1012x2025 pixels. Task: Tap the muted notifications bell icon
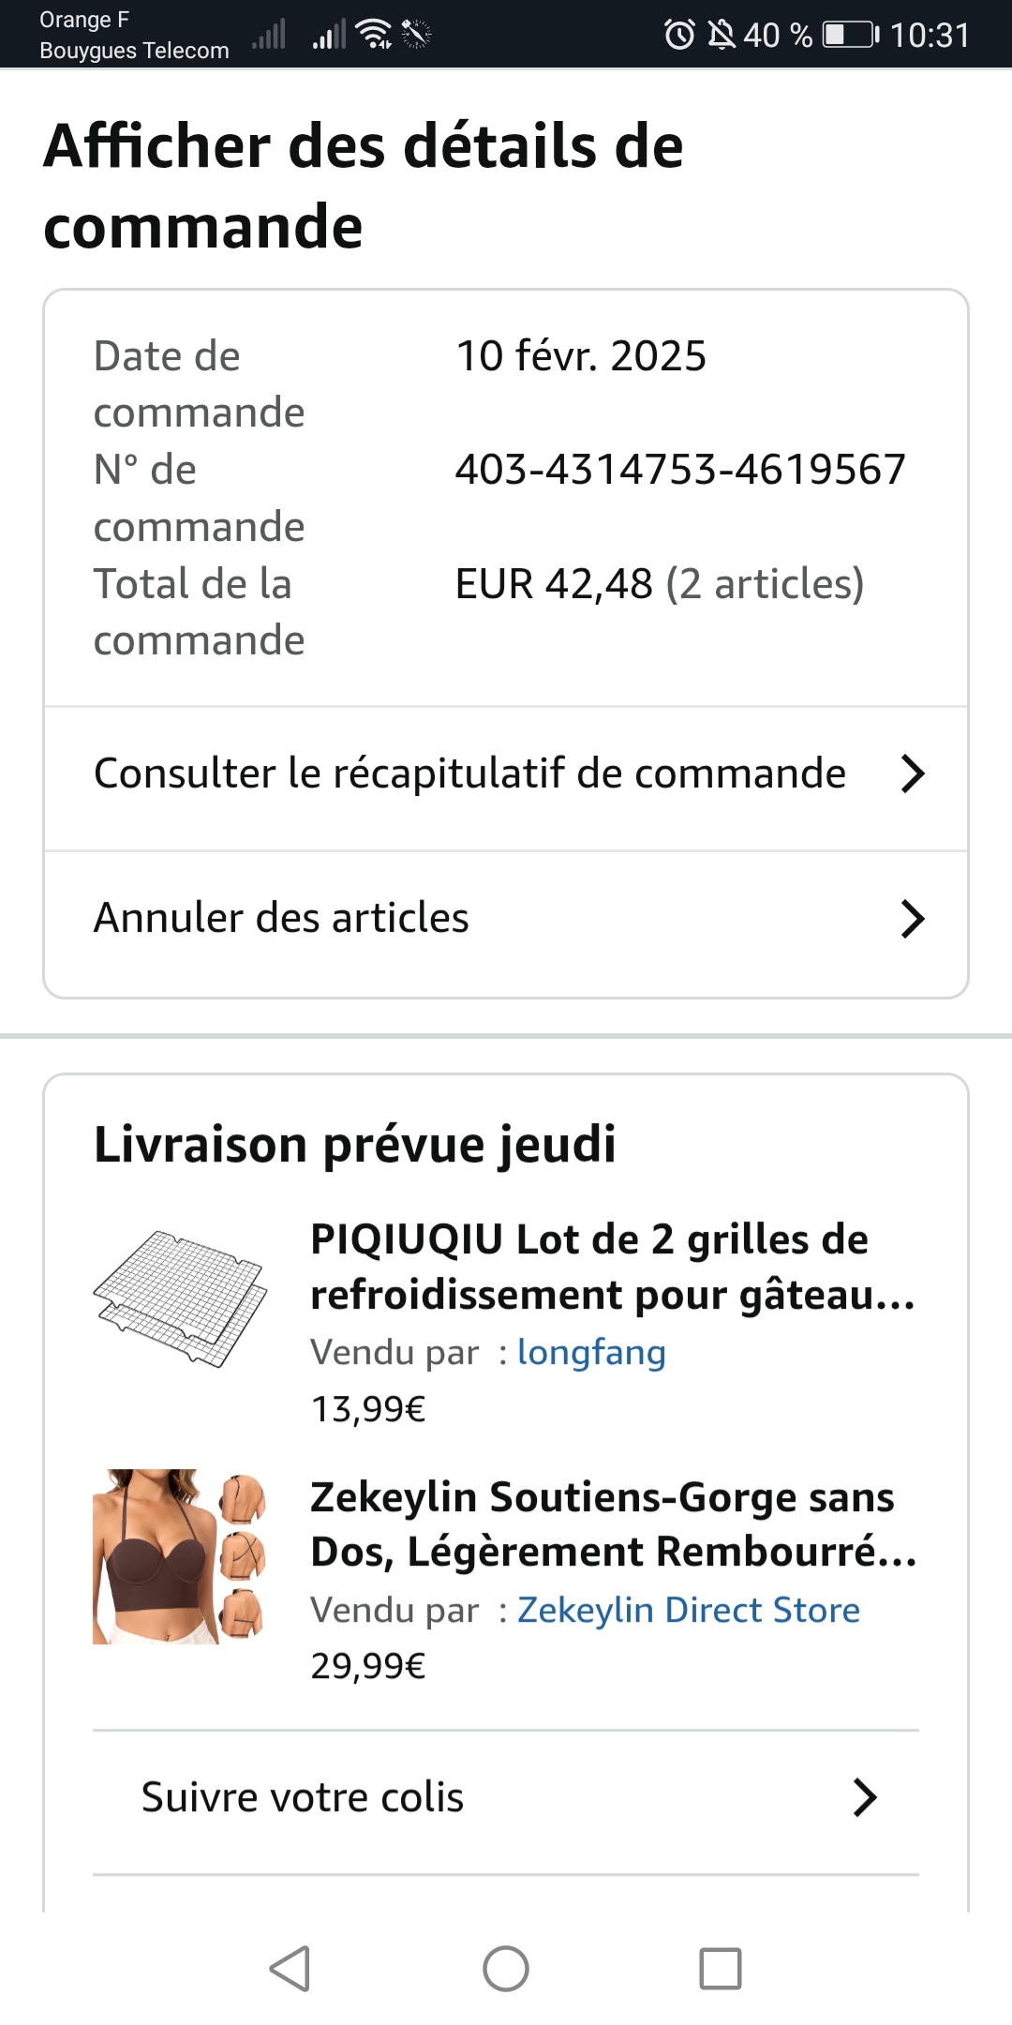coord(721,35)
